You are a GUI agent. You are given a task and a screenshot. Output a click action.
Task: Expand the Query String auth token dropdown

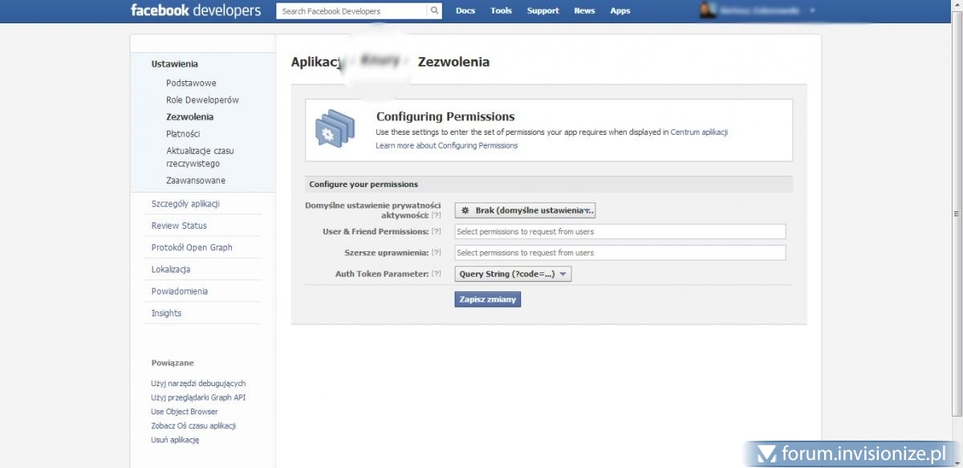click(x=513, y=274)
